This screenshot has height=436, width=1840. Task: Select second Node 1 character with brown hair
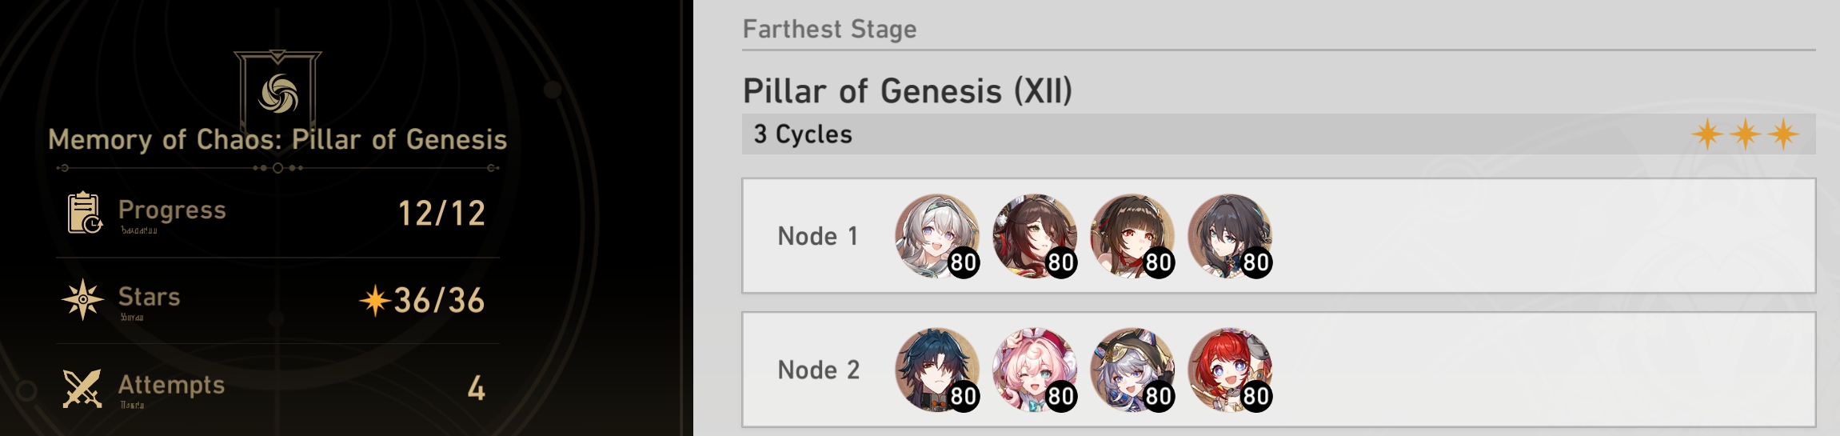coord(1035,236)
